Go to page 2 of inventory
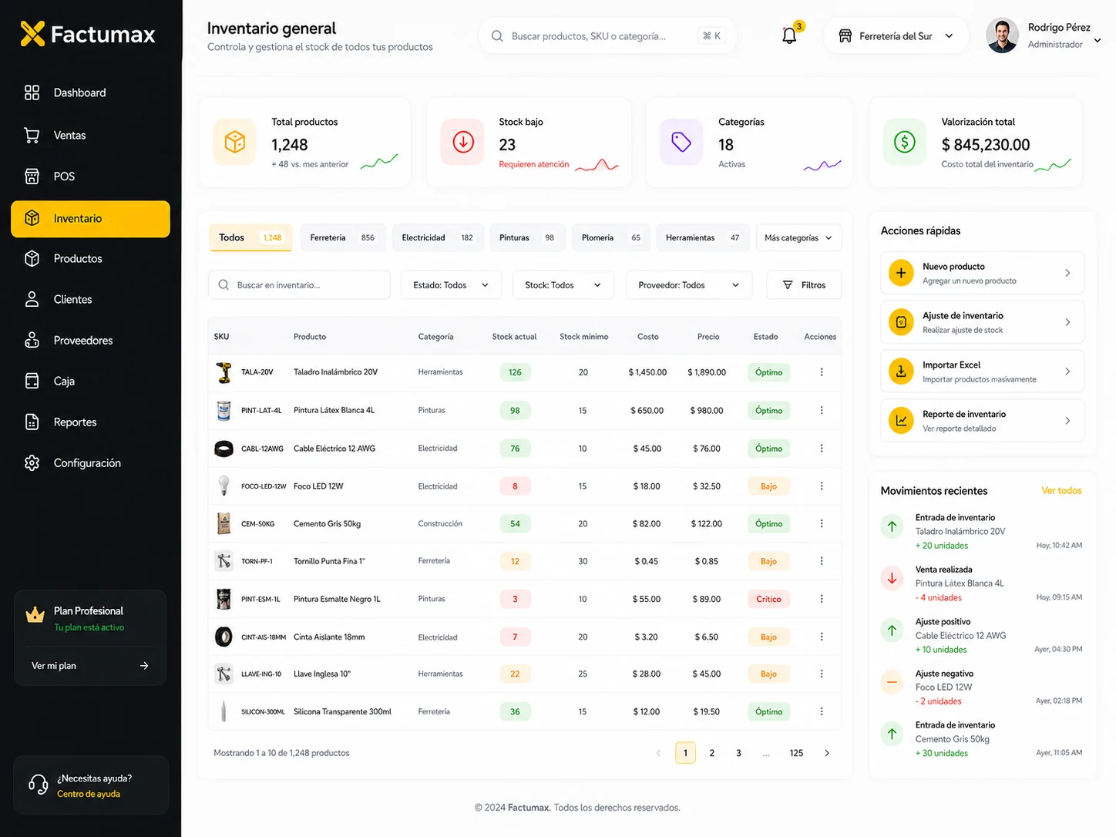 tap(711, 753)
